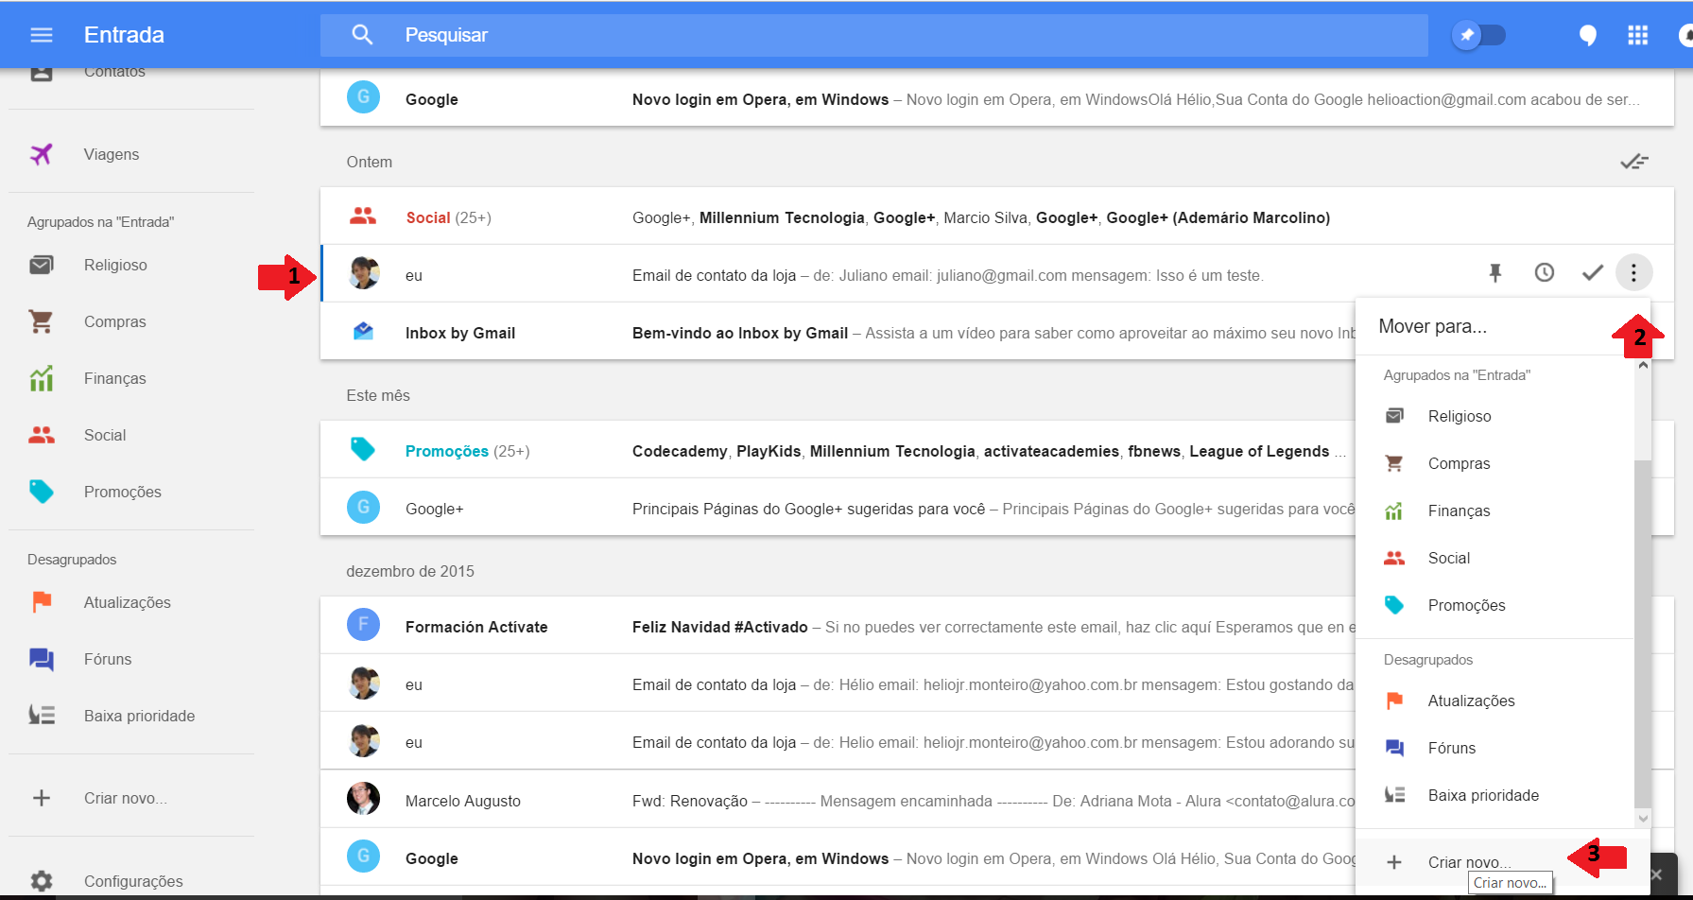Open the reminders lightbulb icon
1693x900 pixels.
1588,35
